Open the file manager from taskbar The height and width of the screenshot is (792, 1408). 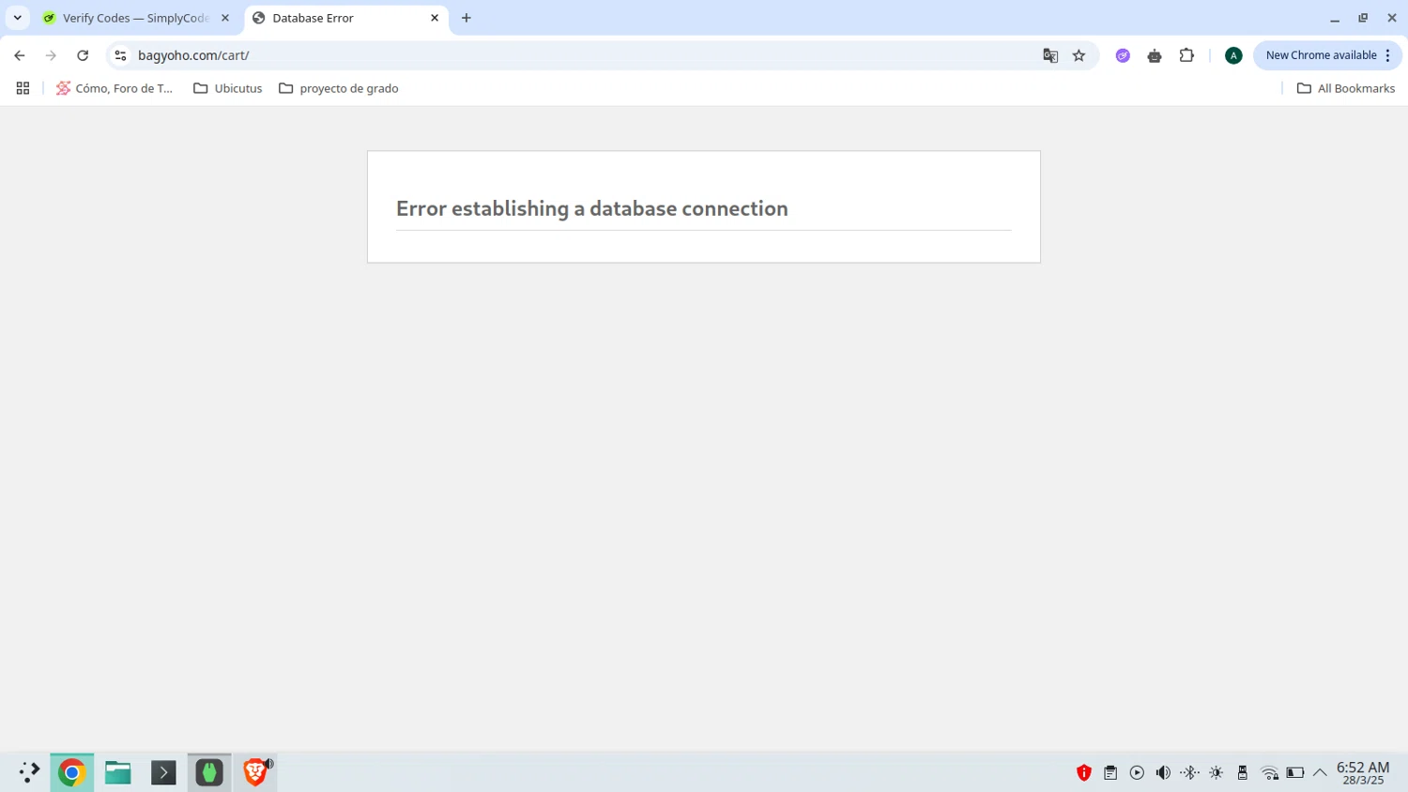(x=118, y=772)
